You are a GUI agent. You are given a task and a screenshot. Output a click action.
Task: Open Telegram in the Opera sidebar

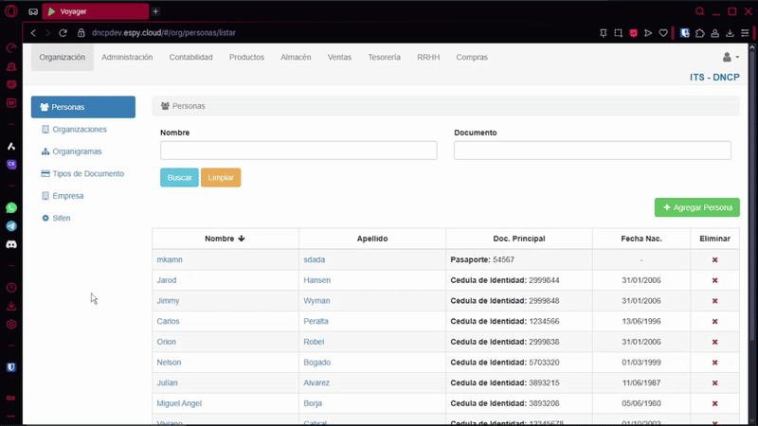pyautogui.click(x=11, y=226)
